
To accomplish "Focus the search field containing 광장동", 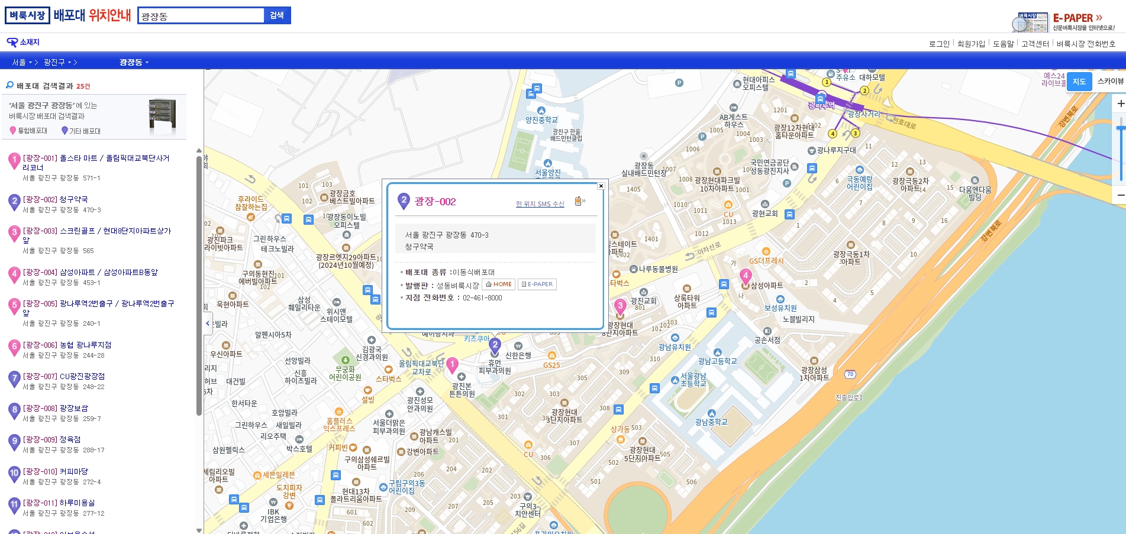I will click(x=201, y=16).
